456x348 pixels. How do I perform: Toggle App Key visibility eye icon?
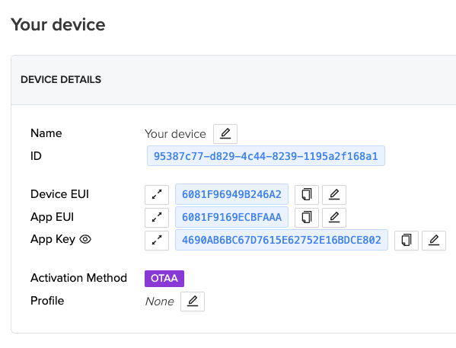tap(85, 239)
